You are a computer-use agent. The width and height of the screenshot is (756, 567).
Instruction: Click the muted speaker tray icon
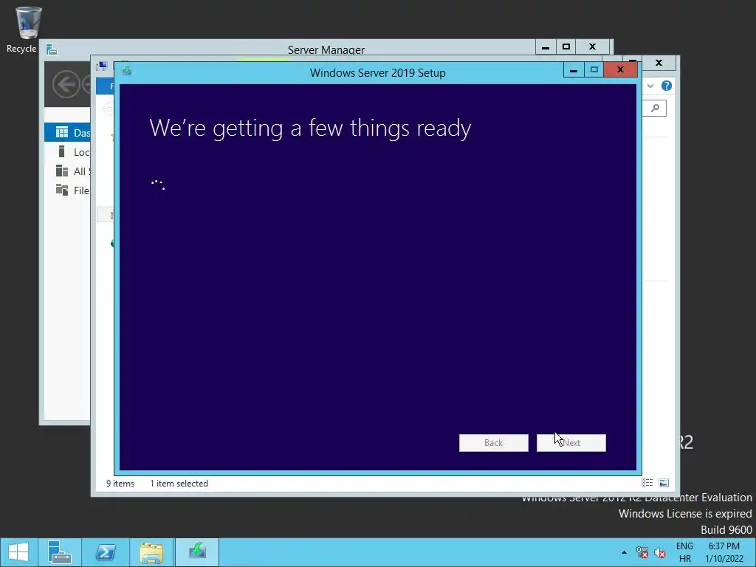click(660, 552)
